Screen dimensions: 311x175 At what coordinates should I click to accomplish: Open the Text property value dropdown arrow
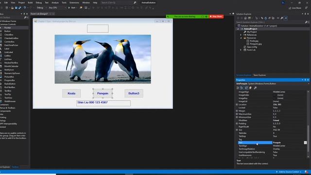[305, 142]
